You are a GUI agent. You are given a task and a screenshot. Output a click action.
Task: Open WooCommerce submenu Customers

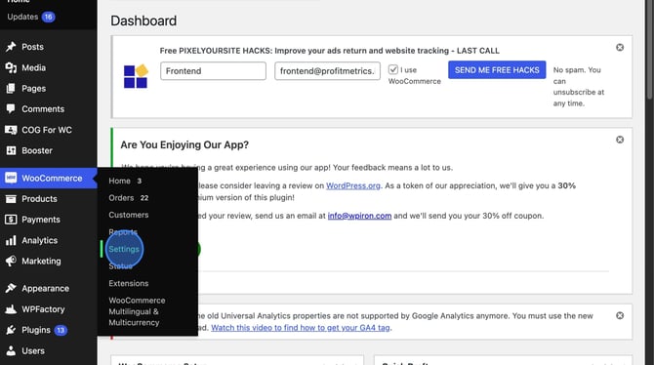[x=129, y=215]
